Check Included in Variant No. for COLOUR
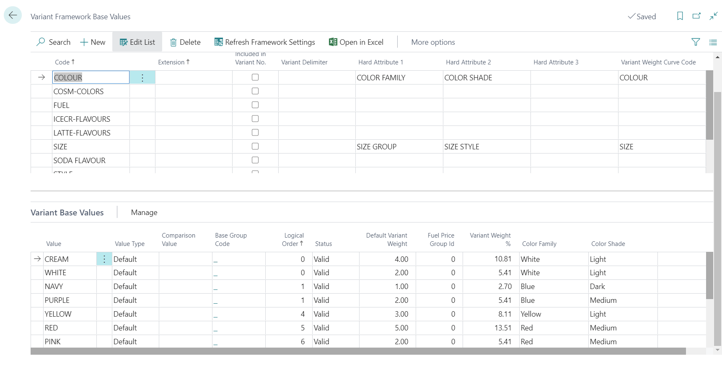The width and height of the screenshot is (722, 366). click(x=255, y=77)
